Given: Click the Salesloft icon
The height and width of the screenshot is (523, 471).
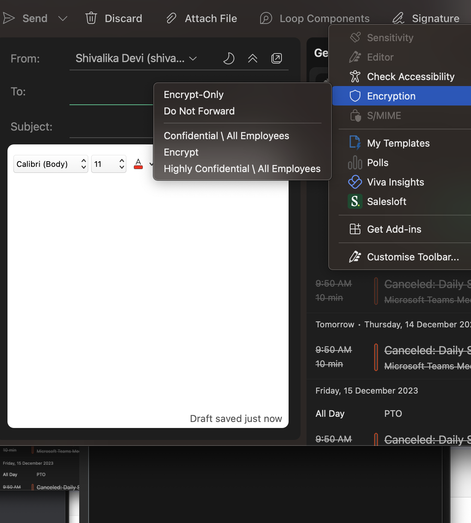Looking at the screenshot, I should pyautogui.click(x=355, y=201).
